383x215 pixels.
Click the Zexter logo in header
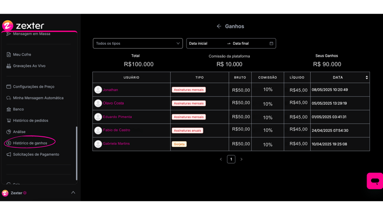pyautogui.click(x=23, y=26)
